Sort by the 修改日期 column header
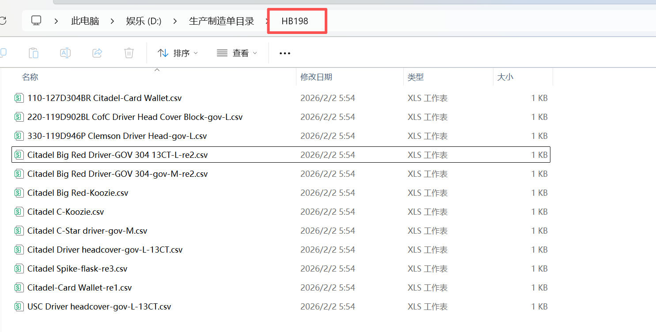 [x=316, y=77]
